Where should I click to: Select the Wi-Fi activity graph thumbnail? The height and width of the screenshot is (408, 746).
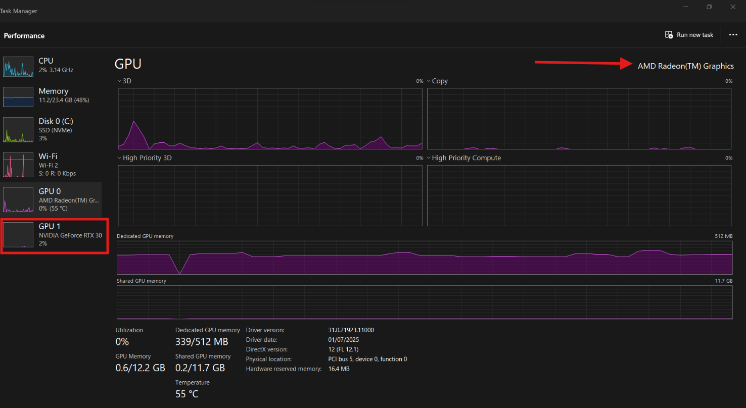[x=18, y=165]
